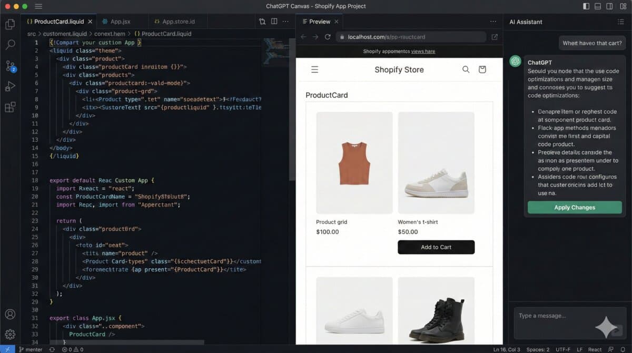The width and height of the screenshot is (632, 353).
Task: Click the cart icon in the Shopify Store header
Action: [x=482, y=69]
